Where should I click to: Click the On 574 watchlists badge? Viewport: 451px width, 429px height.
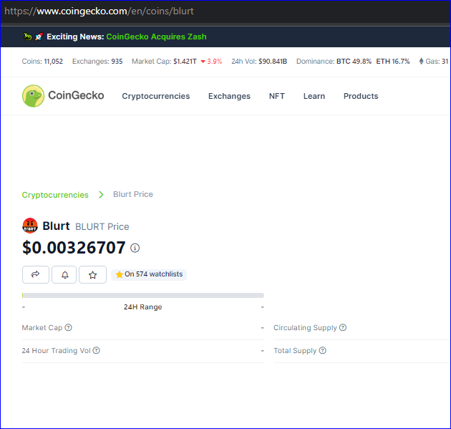tap(149, 274)
